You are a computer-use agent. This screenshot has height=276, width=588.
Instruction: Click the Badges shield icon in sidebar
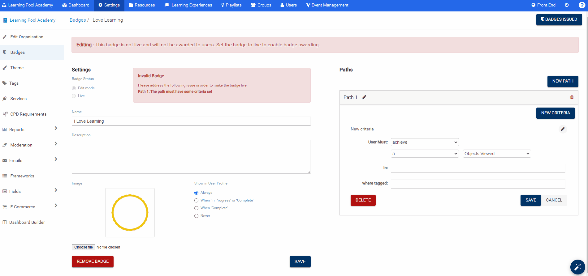(5, 52)
